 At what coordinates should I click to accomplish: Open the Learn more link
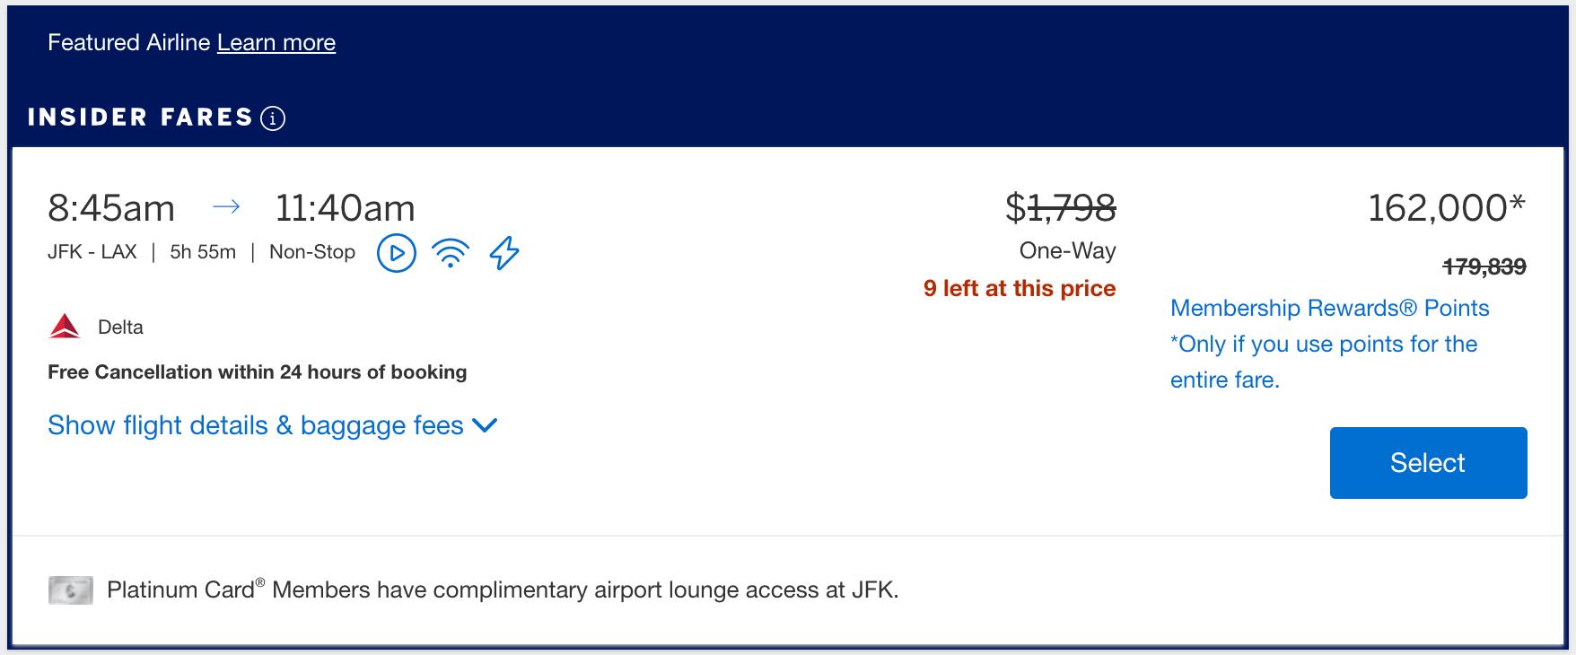tap(276, 42)
